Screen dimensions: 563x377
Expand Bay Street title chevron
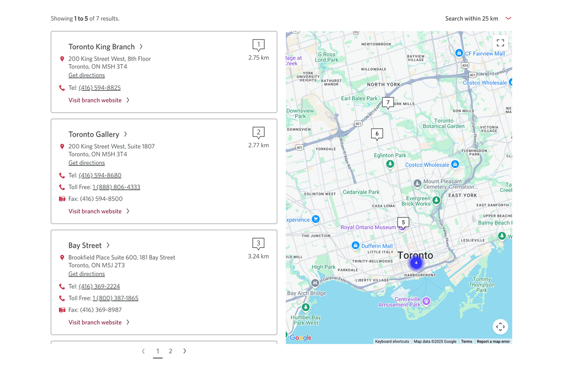click(108, 245)
